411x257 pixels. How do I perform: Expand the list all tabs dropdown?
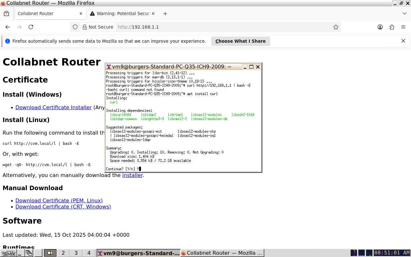click(404, 13)
